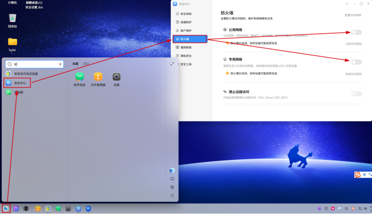The width and height of the screenshot is (372, 214).
Task: Click the 专用网络 heading
Action: coord(235,59)
